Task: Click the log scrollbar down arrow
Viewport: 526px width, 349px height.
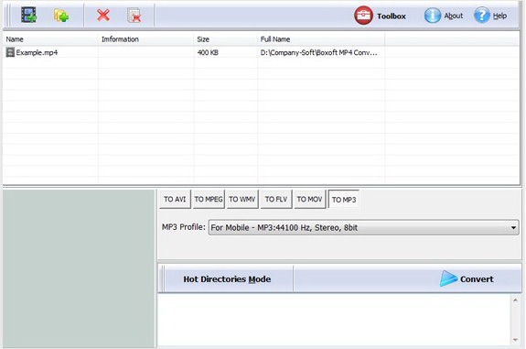Action: point(516,340)
